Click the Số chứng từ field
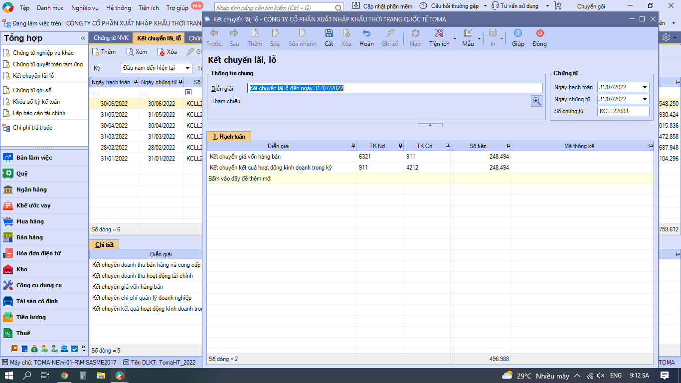681x383 pixels. [623, 111]
